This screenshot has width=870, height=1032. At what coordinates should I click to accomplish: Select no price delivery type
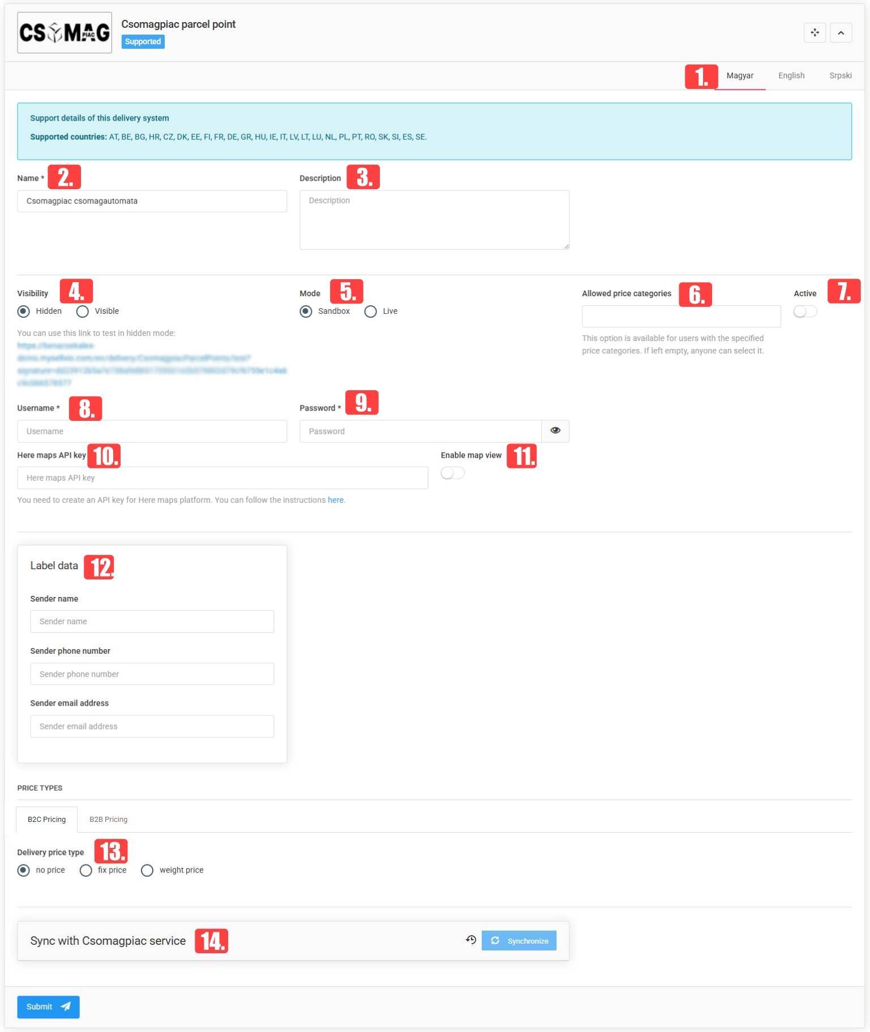tap(24, 871)
